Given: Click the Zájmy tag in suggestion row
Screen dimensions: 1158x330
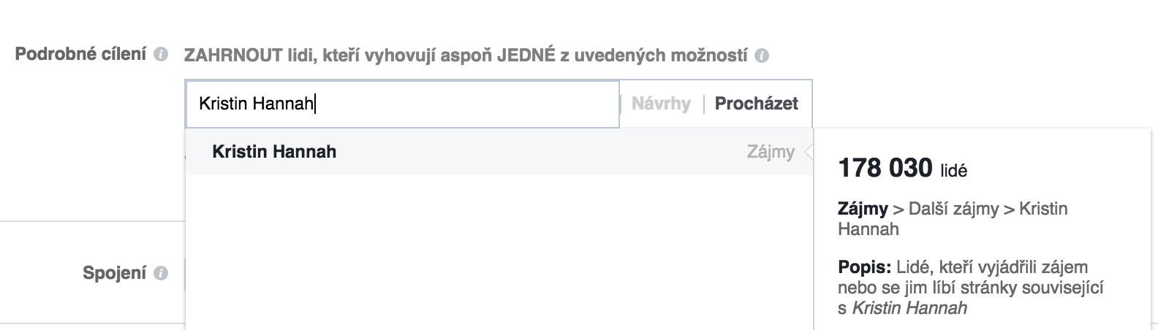Looking at the screenshot, I should [x=771, y=152].
